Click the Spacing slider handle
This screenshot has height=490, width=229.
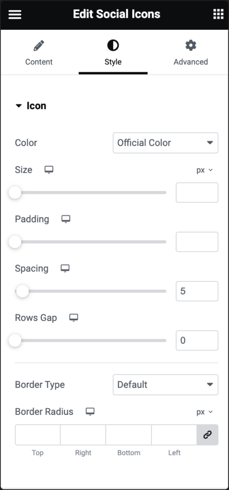tap(22, 291)
